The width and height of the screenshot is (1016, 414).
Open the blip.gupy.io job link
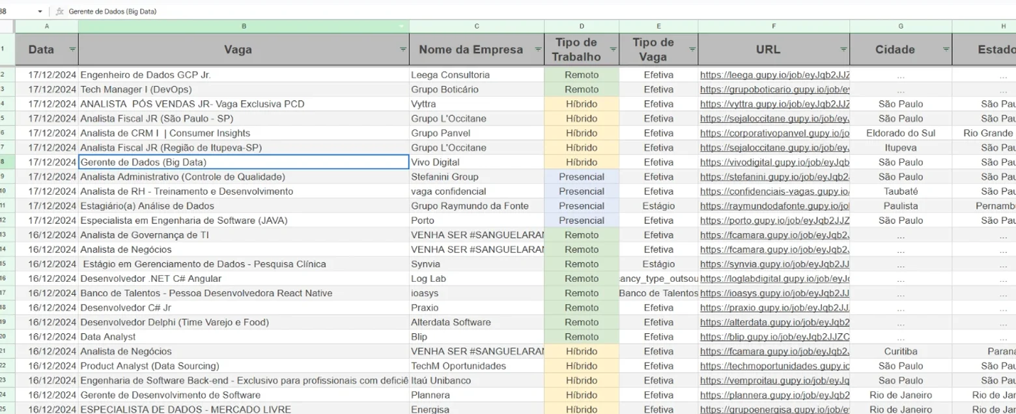774,337
